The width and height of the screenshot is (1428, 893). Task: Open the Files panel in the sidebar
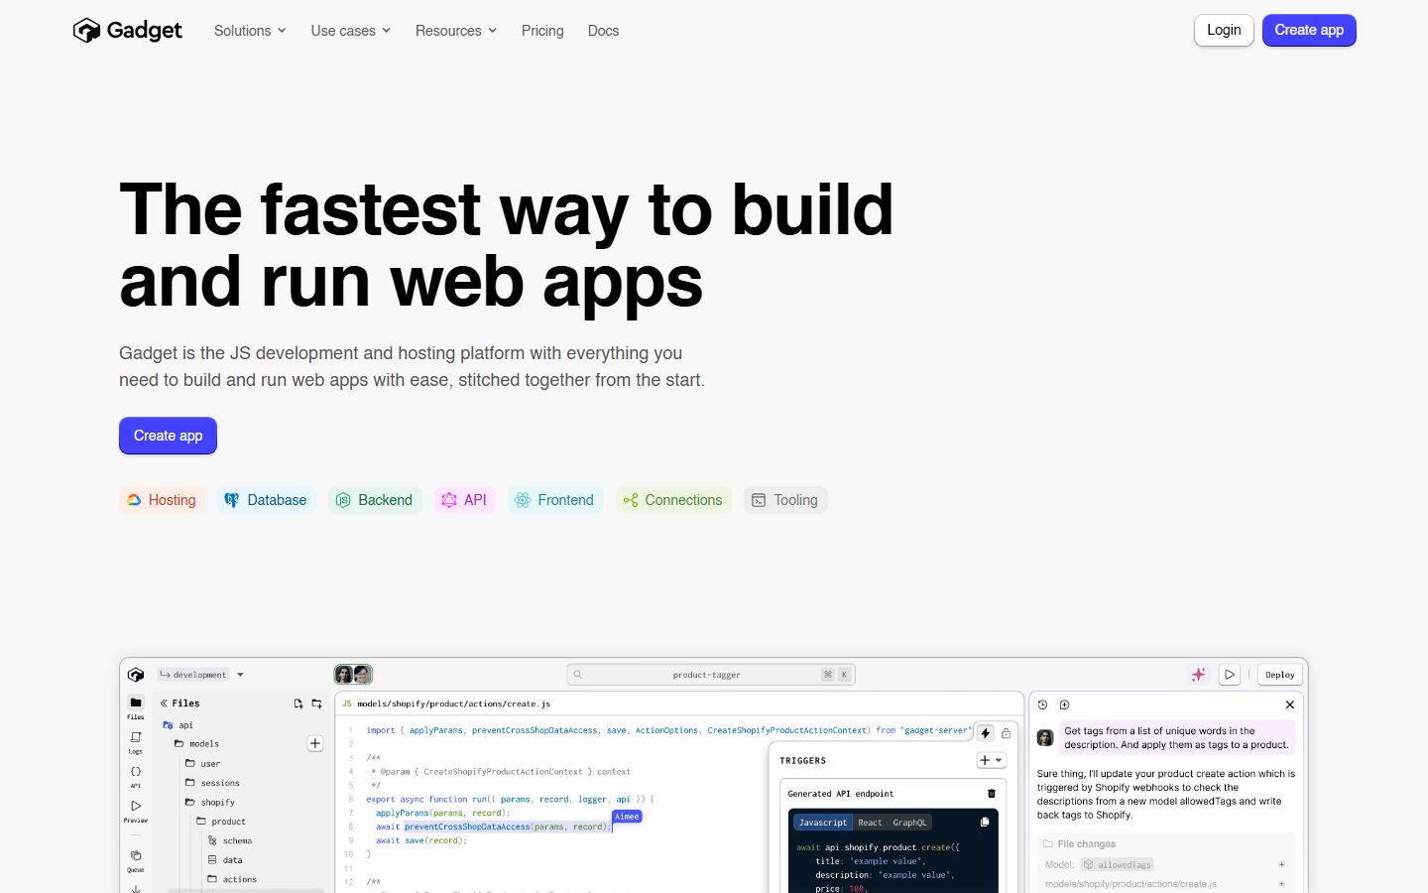(x=136, y=702)
